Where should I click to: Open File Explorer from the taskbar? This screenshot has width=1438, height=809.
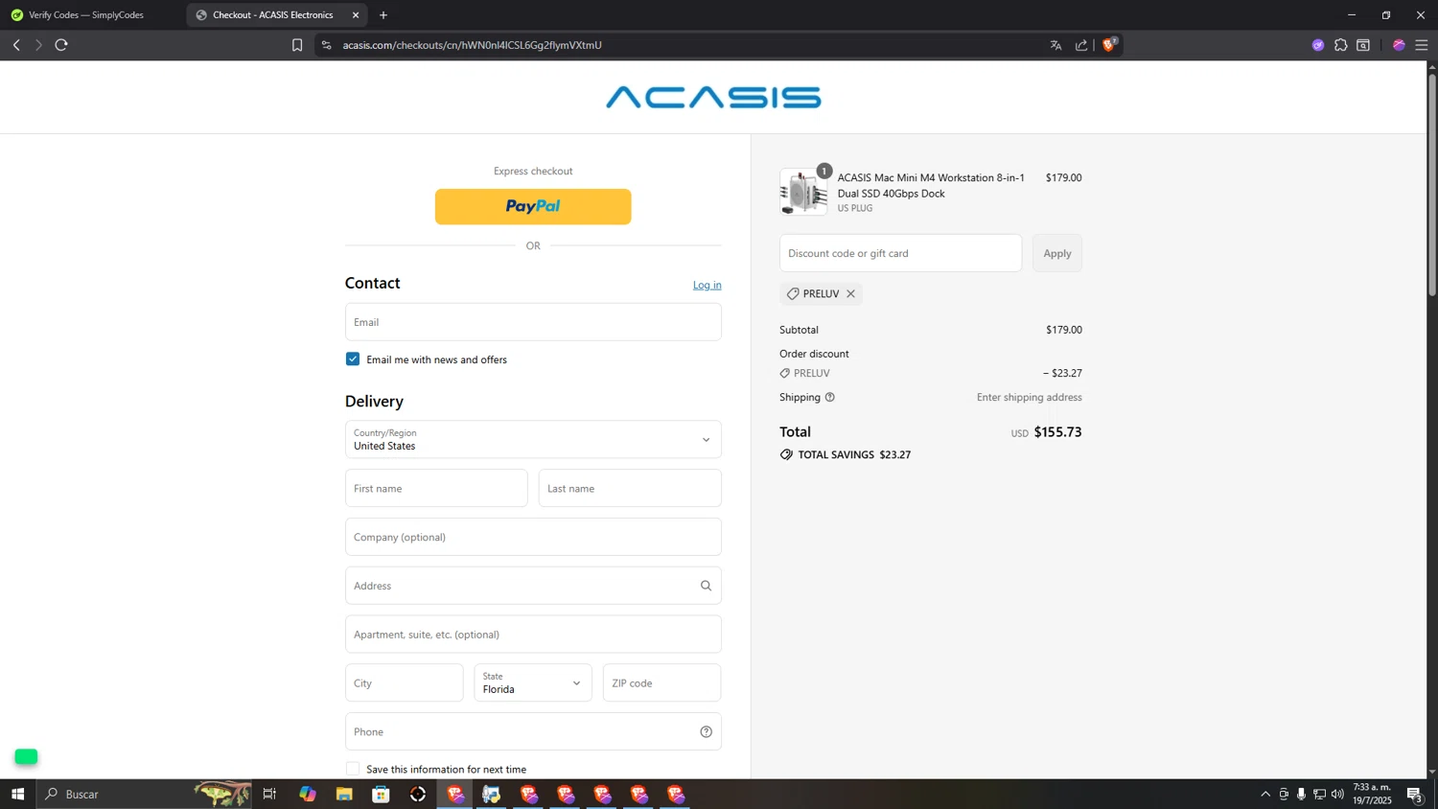[344, 794]
